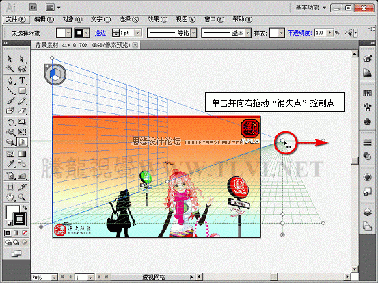Enable Draw Normal mode
The height and width of the screenshot is (283, 378).
pos(8,242)
